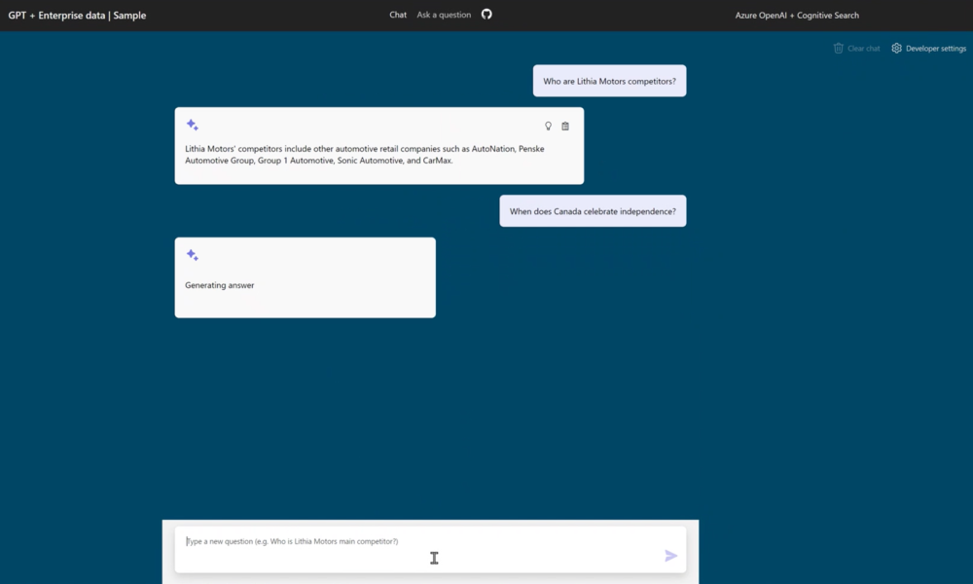Click the send arrow icon
The image size is (973, 584).
(670, 556)
